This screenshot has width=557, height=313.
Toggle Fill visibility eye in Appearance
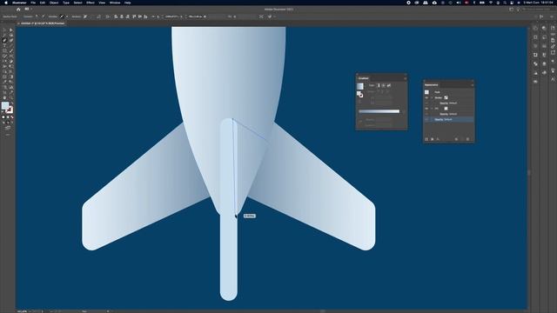tap(426, 109)
